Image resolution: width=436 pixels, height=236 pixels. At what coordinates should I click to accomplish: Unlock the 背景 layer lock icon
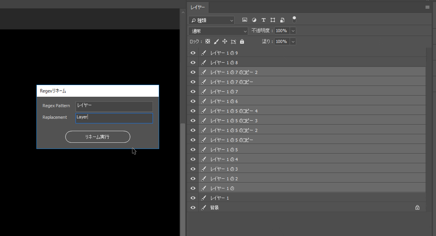pos(417,207)
